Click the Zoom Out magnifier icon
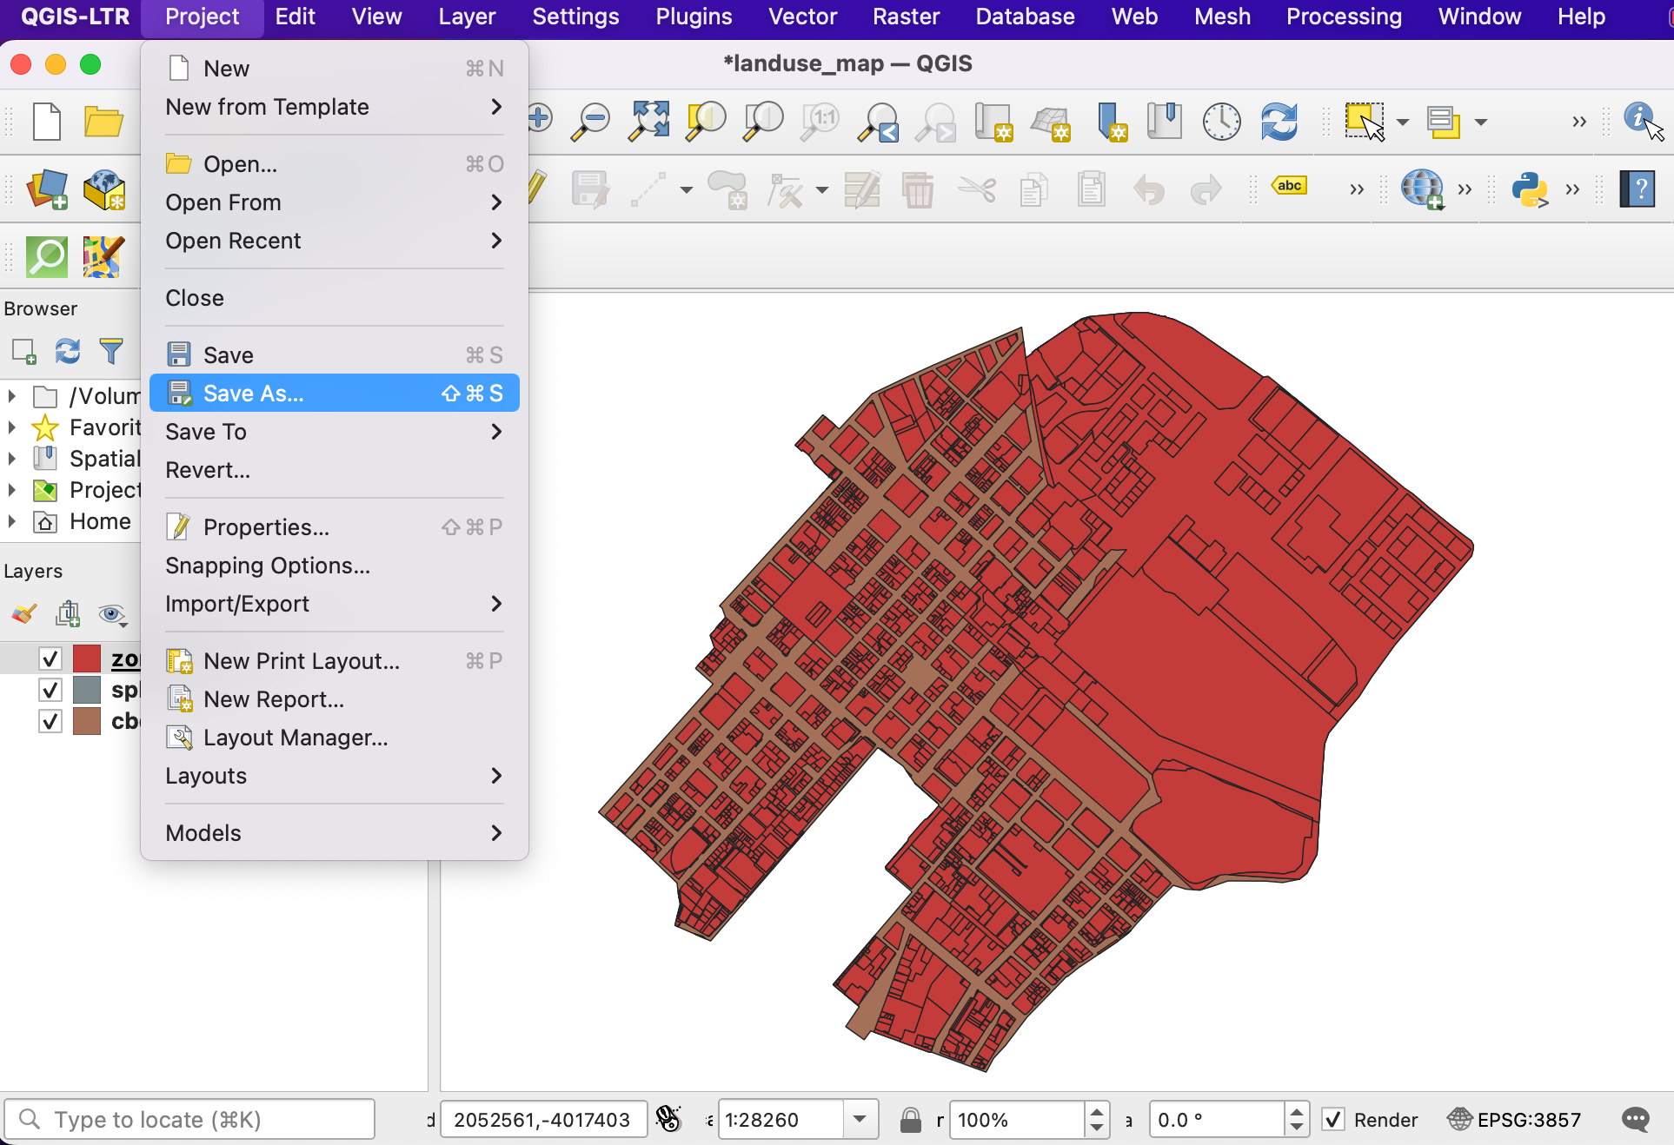The height and width of the screenshot is (1145, 1674). (x=592, y=122)
